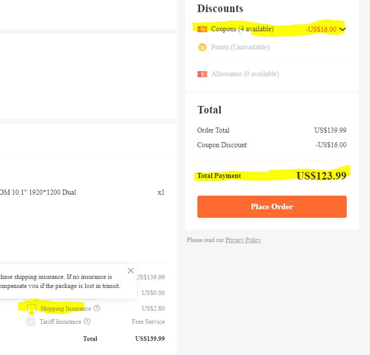This screenshot has height=355, width=370.
Task: Close the shipping insurance tooltip
Action: [x=131, y=271]
